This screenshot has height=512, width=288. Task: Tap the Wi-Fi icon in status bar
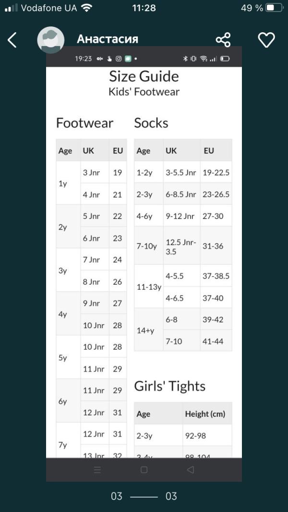86,8
